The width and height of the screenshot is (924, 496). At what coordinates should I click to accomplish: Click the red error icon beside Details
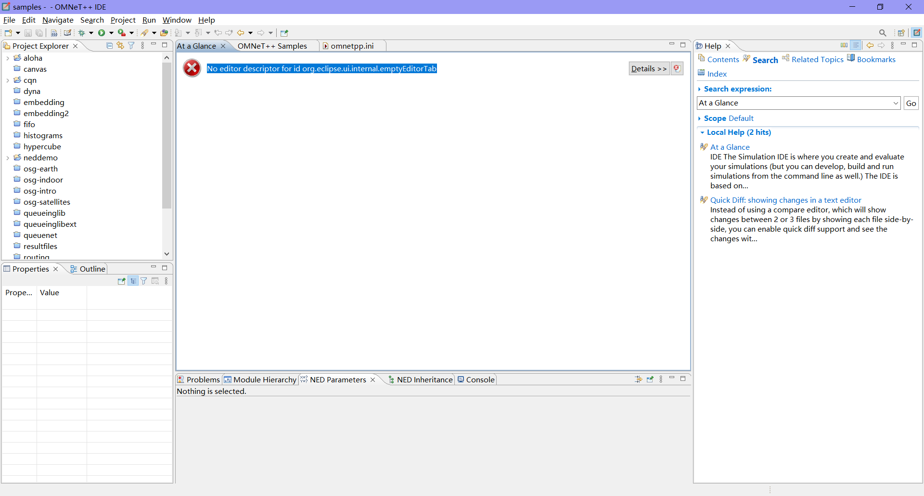point(677,68)
